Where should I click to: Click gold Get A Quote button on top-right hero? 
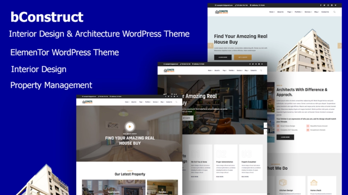(243, 57)
